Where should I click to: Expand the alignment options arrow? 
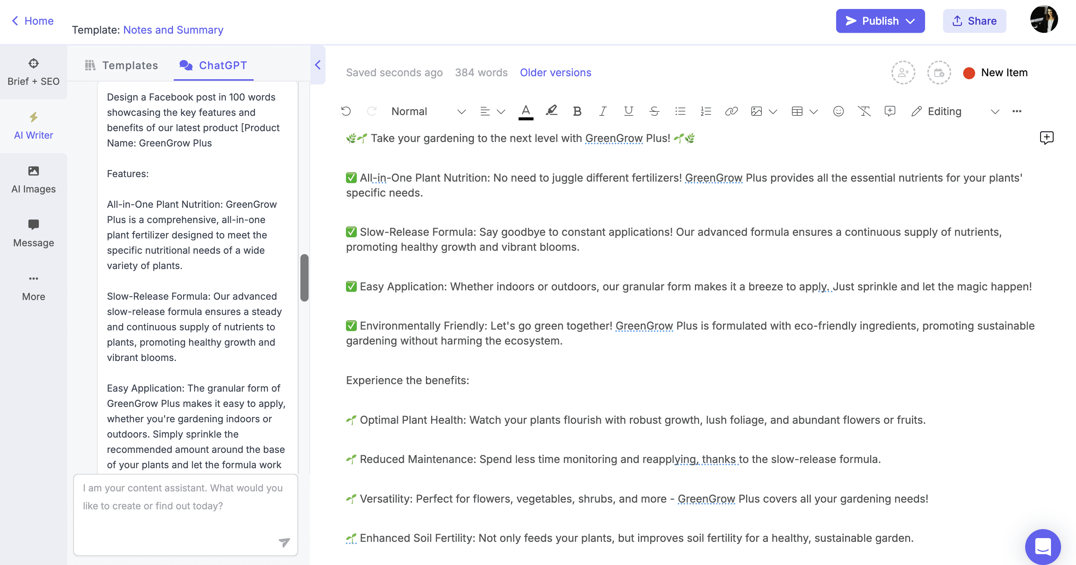501,112
